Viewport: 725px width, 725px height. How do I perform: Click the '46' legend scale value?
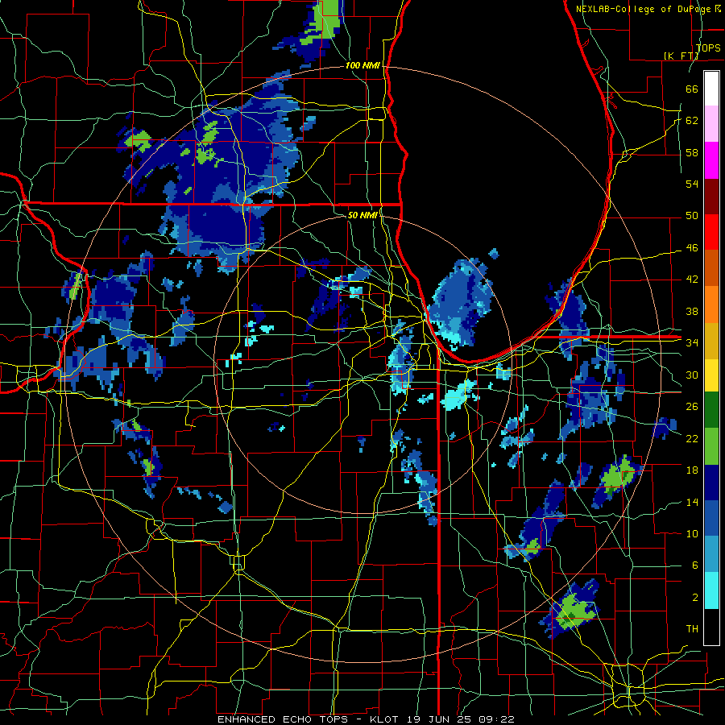pyautogui.click(x=692, y=248)
